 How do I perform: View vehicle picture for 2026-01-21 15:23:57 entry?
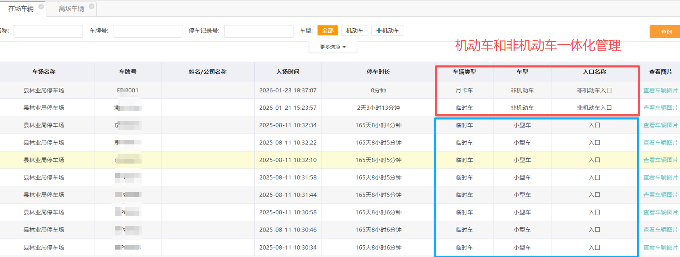click(x=660, y=108)
